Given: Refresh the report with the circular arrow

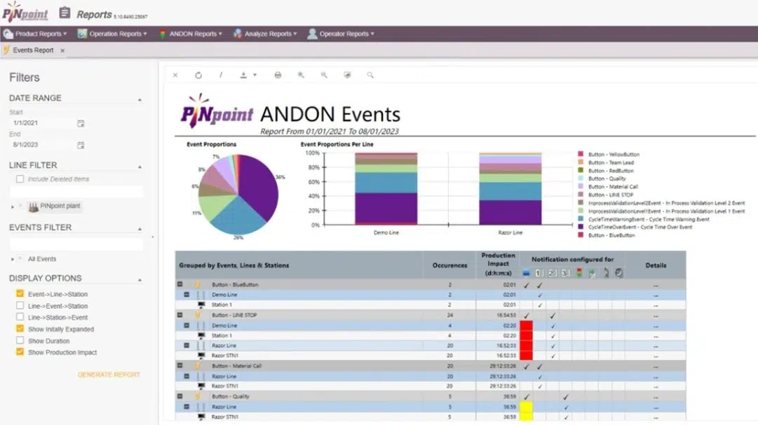Looking at the screenshot, I should pos(198,75).
